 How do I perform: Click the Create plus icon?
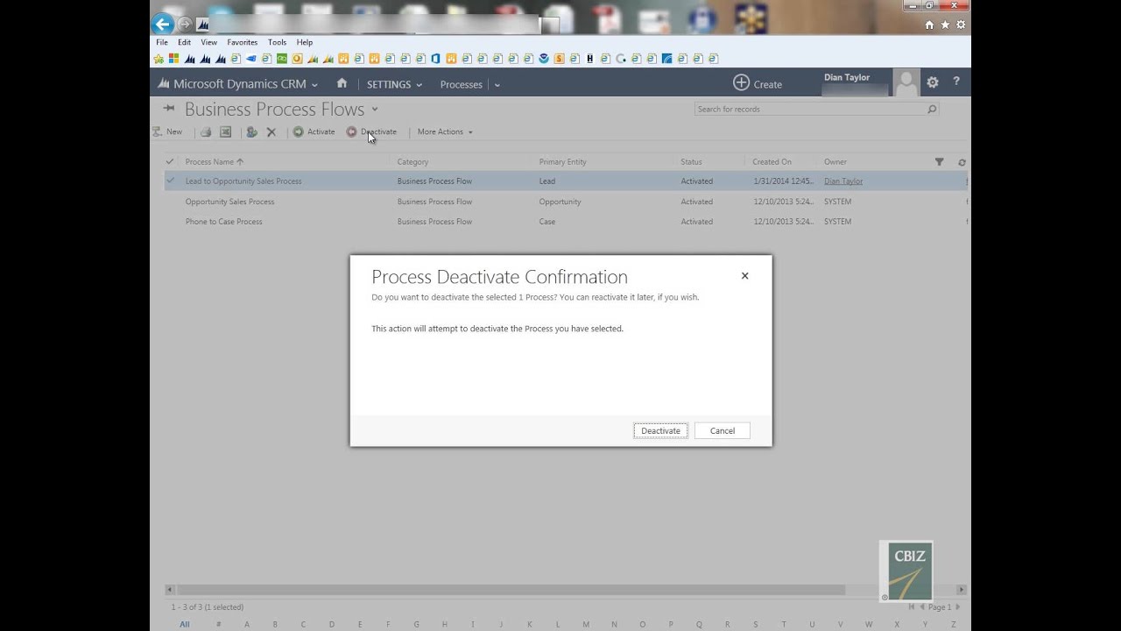(x=741, y=82)
